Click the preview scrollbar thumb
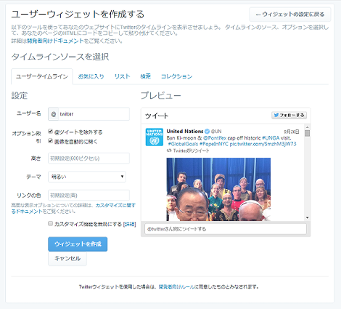341x309 pixels. [307, 133]
